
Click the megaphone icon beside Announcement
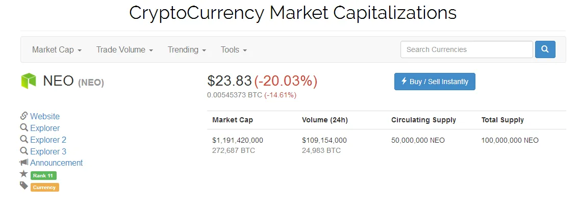[24, 162]
